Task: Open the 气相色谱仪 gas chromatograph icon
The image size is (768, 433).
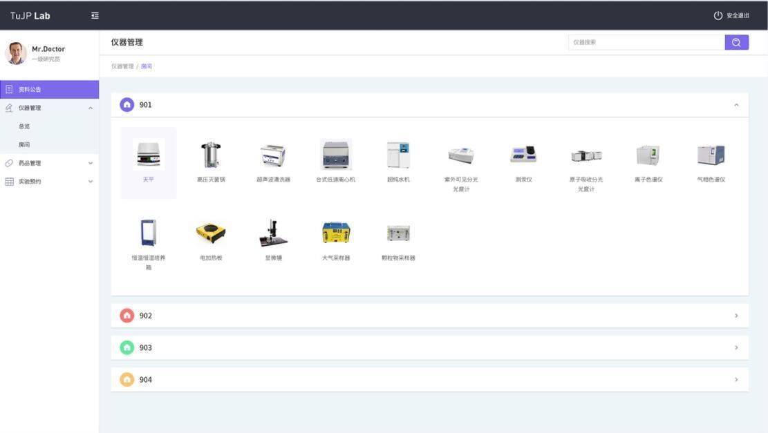Action: point(711,155)
